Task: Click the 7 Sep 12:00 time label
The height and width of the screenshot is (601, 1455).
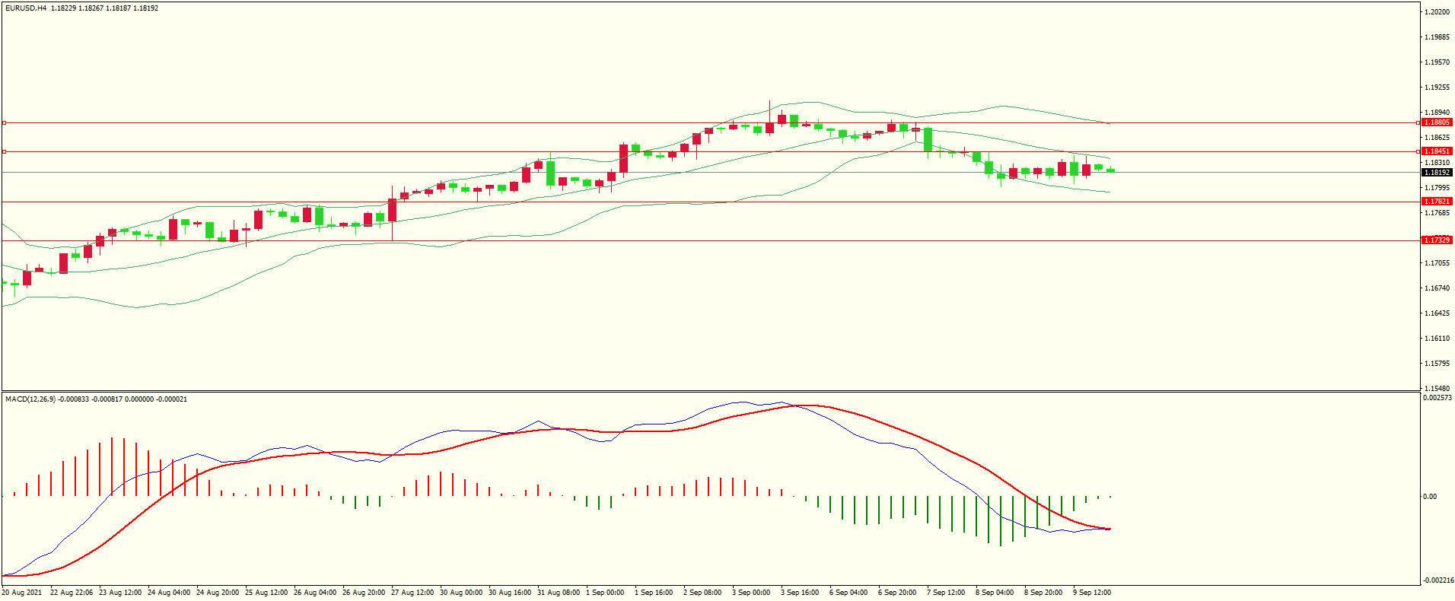Action: tap(946, 593)
